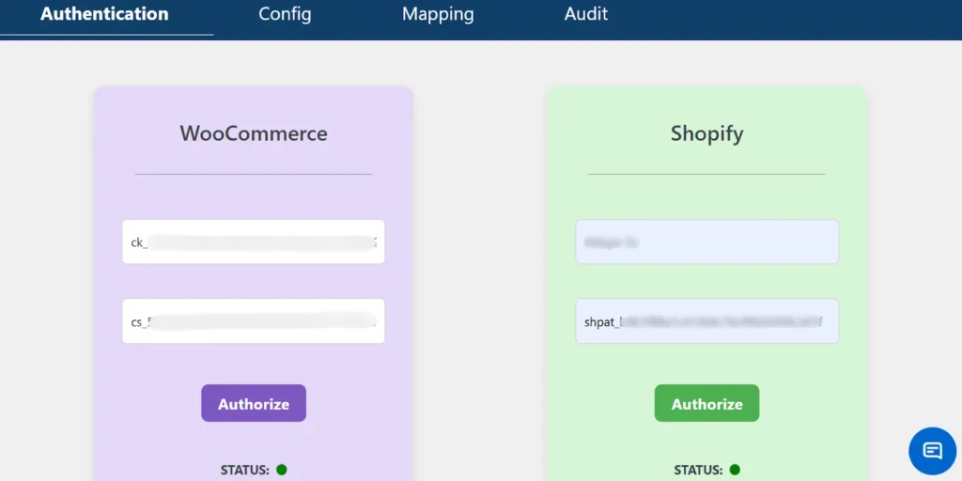The width and height of the screenshot is (962, 481).
Task: Click the Shopify store name input field
Action: click(706, 241)
